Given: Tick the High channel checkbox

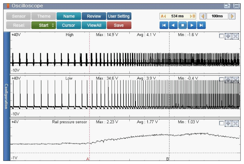Looking at the screenshot, I should pyautogui.click(x=221, y=36).
